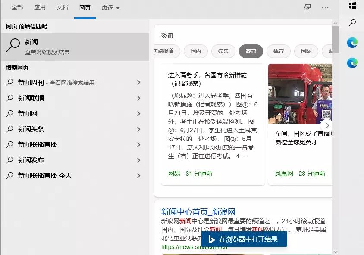
Task: Open the 进入高考季 news article headline
Action: coord(207,79)
